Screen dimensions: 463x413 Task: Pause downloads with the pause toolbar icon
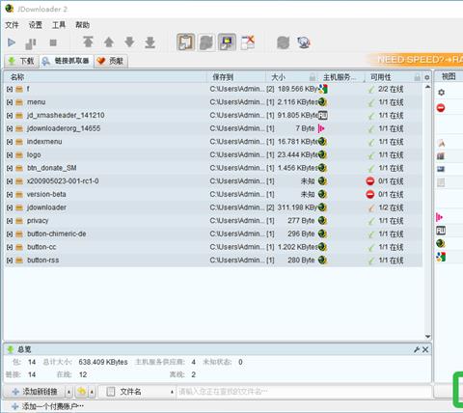31,43
